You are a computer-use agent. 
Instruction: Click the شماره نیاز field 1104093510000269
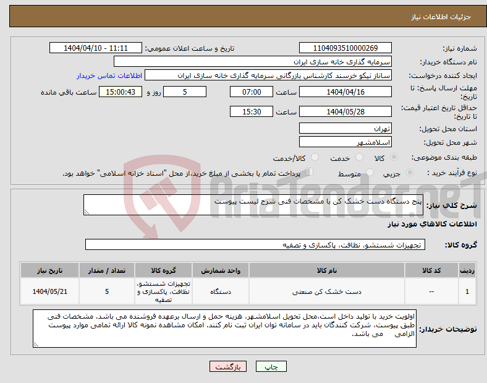[x=345, y=48]
